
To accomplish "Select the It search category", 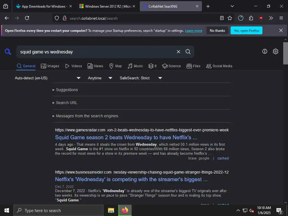I will point(152,66).
